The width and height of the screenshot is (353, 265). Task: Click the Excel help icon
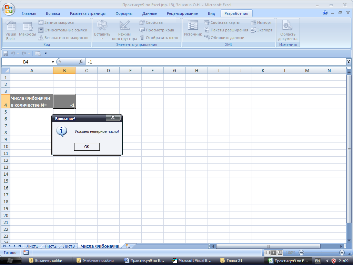325,13
